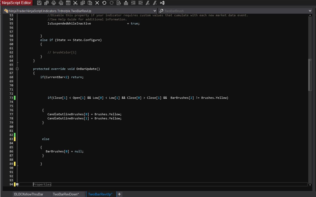Open the TwoBarRevUp class dropdown
This screenshot has height=197, width=316.
tap(155, 11)
